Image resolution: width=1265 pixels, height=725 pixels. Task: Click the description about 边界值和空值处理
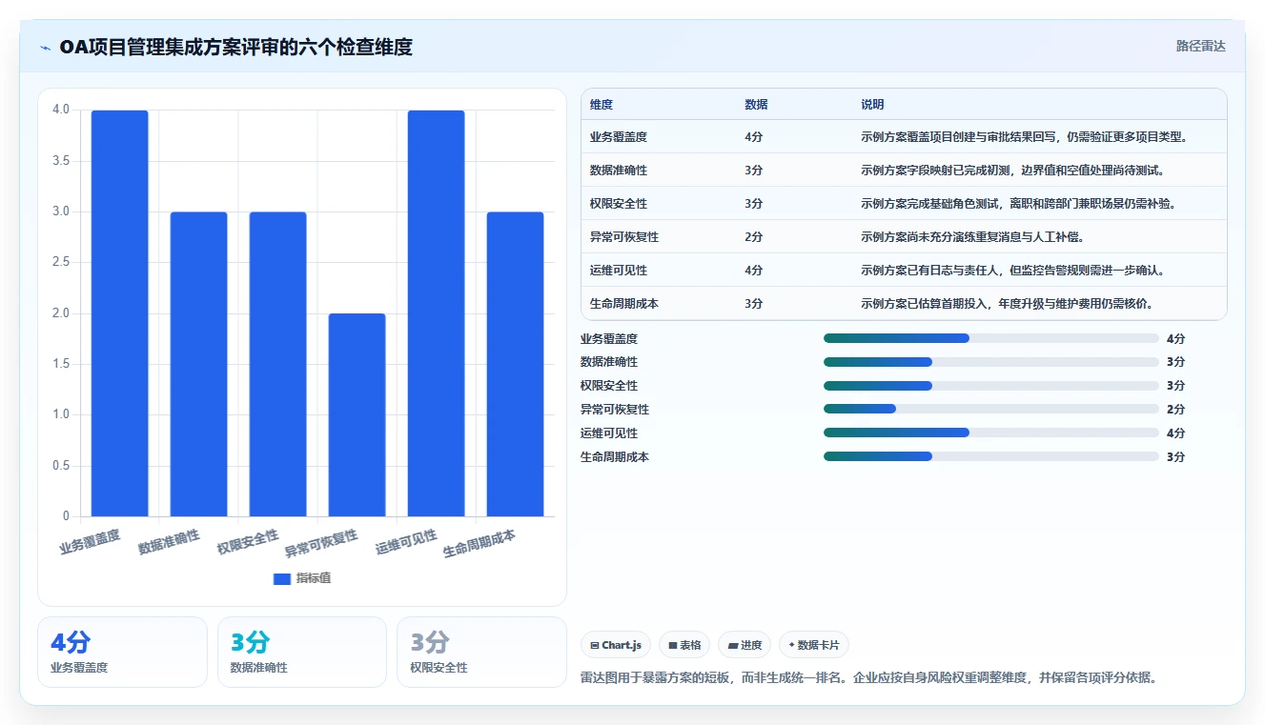click(1012, 171)
